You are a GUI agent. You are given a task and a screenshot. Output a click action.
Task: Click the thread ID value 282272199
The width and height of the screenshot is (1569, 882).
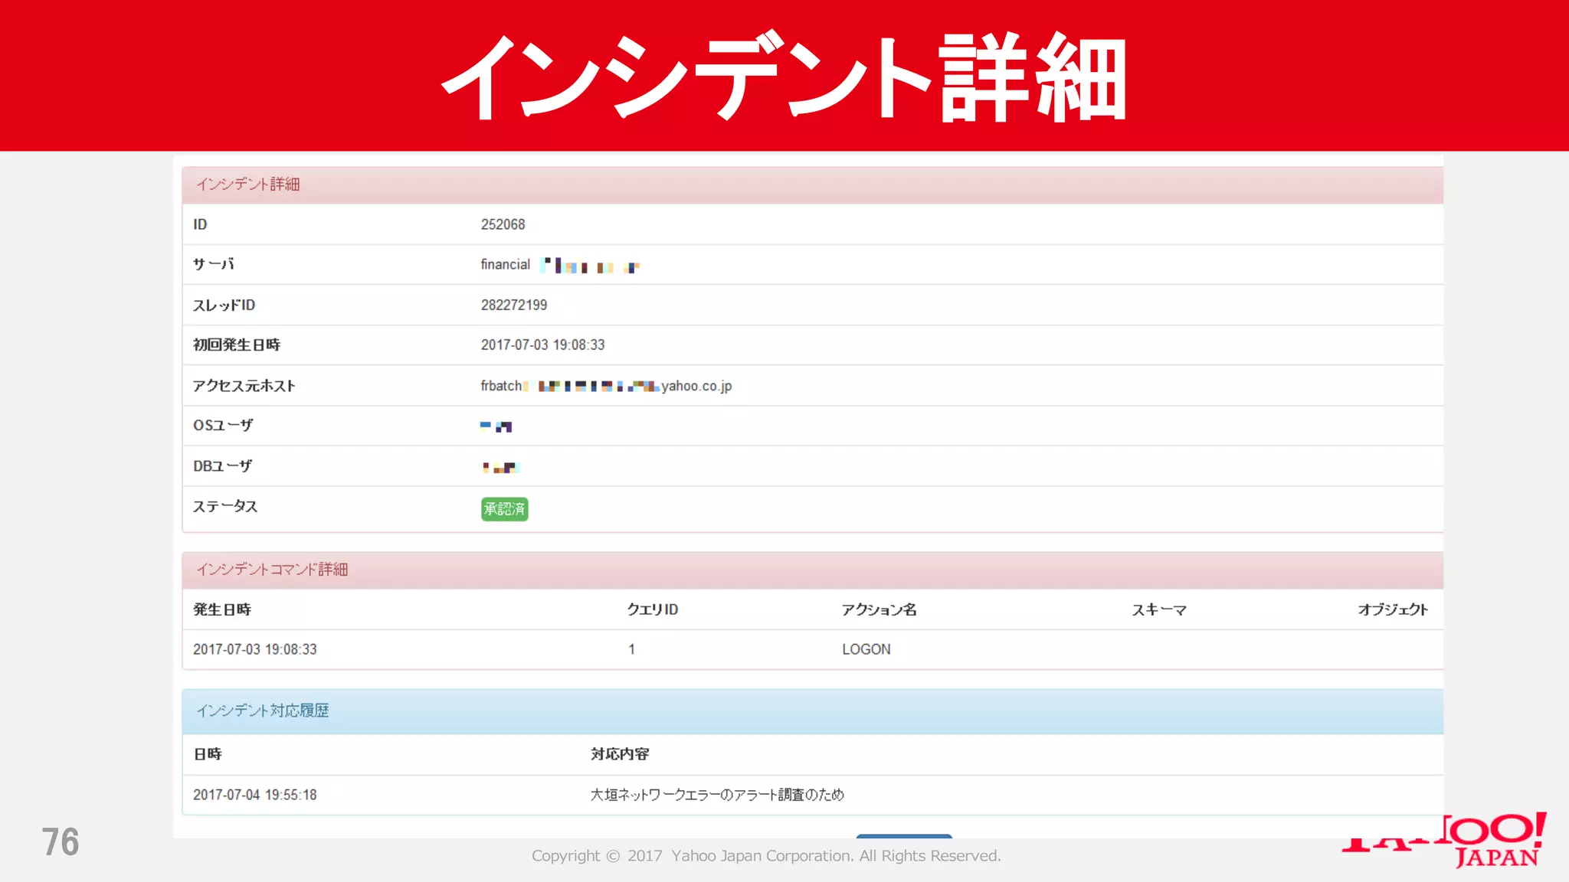[x=513, y=305]
